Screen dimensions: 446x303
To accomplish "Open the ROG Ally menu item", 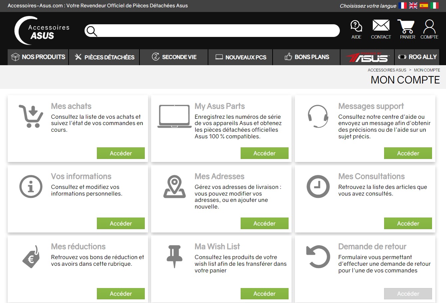I will pyautogui.click(x=417, y=57).
